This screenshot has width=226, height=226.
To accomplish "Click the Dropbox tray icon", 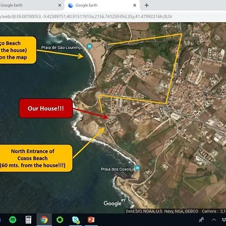I will pyautogui.click(x=224, y=219).
